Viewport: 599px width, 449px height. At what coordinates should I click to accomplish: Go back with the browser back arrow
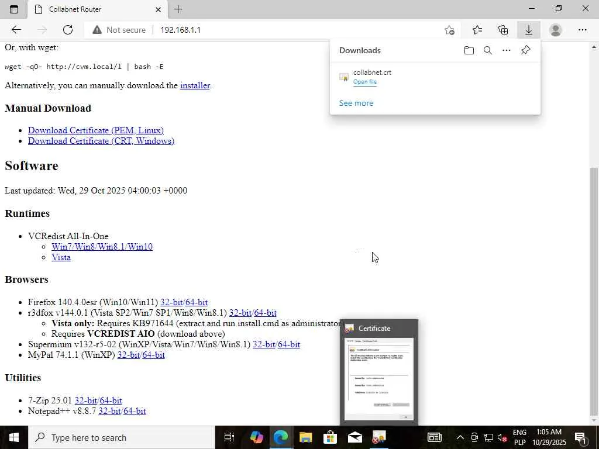pyautogui.click(x=16, y=30)
